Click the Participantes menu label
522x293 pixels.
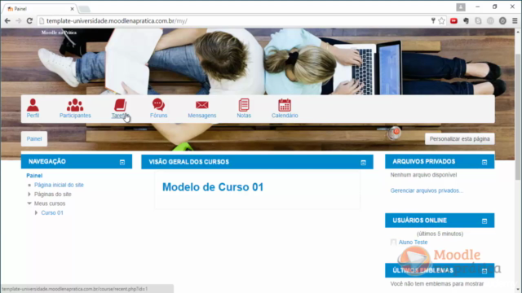click(75, 116)
